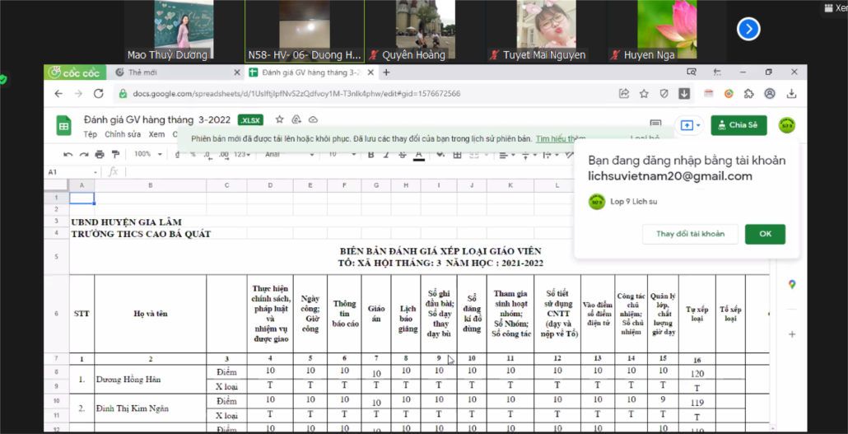
Task: Select the paint format roller icon
Action: (x=116, y=154)
